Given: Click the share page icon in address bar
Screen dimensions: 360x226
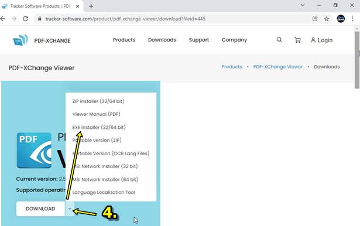Looking at the screenshot, I should tap(315, 19).
